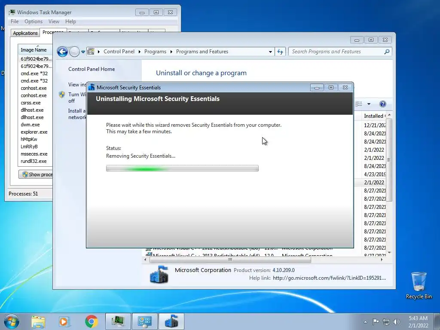Screen dimensions: 440x330
Task: Click the uninstall progress bar
Action: click(182, 168)
